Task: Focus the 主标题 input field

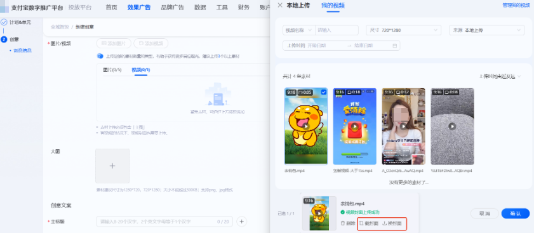Action: click(x=164, y=222)
